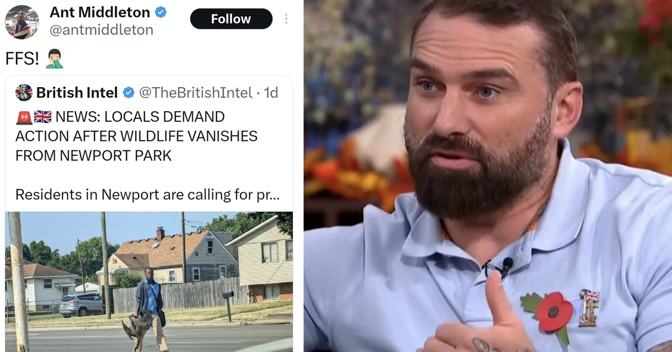The height and width of the screenshot is (352, 672).
Task: Click British Intel's verified badge
Action: 129,93
